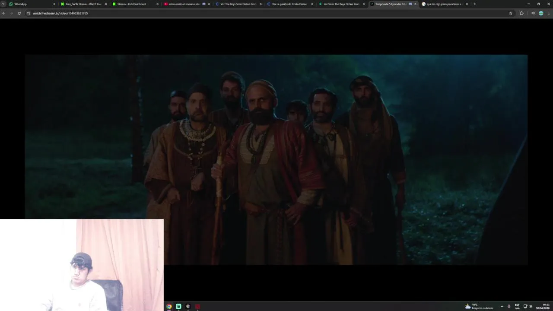Image resolution: width=553 pixels, height=311 pixels.
Task: Close the Stream - Kick Dashboard tab
Action: 157,4
